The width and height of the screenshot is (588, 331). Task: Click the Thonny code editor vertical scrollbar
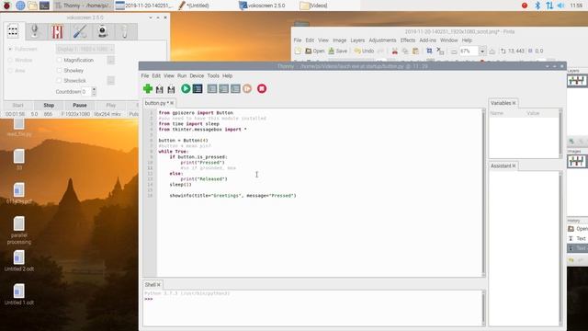pyautogui.click(x=483, y=192)
